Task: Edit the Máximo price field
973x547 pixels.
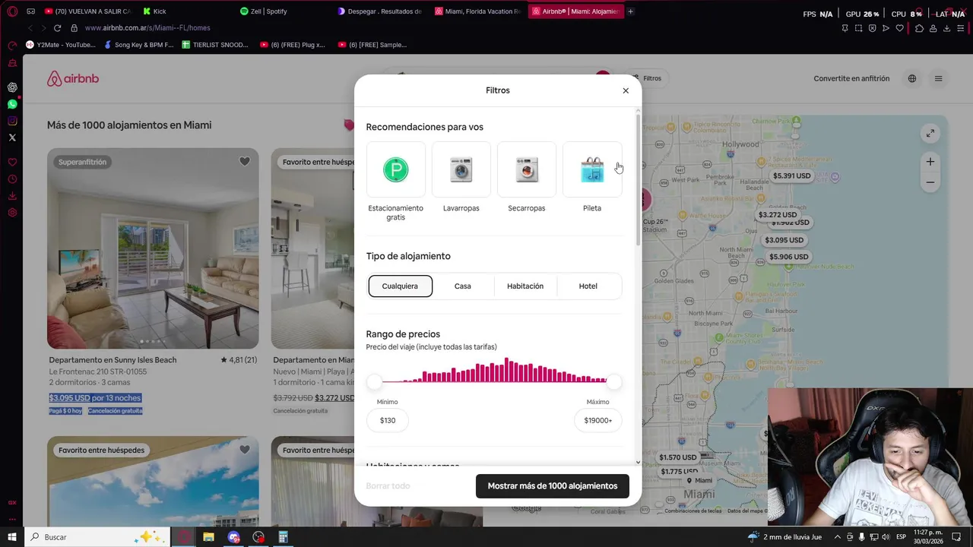Action: [598, 420]
